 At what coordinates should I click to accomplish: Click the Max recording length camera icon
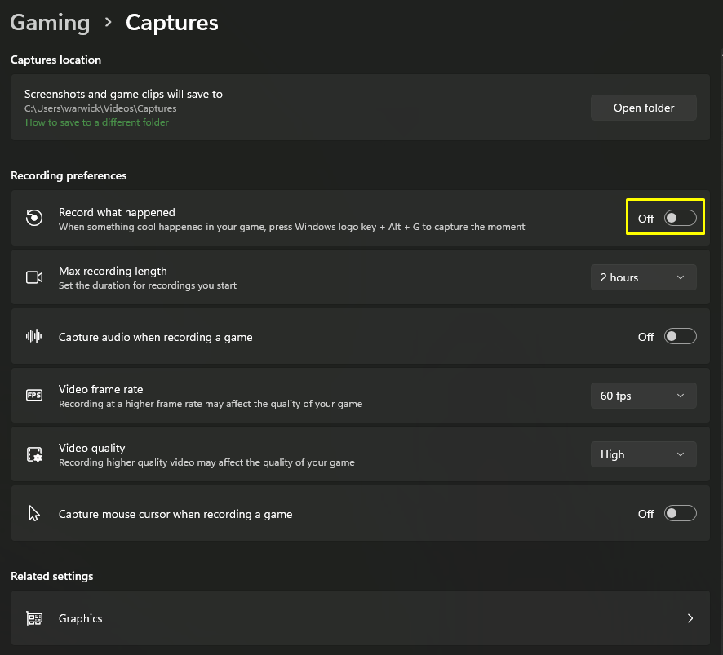[x=34, y=277]
